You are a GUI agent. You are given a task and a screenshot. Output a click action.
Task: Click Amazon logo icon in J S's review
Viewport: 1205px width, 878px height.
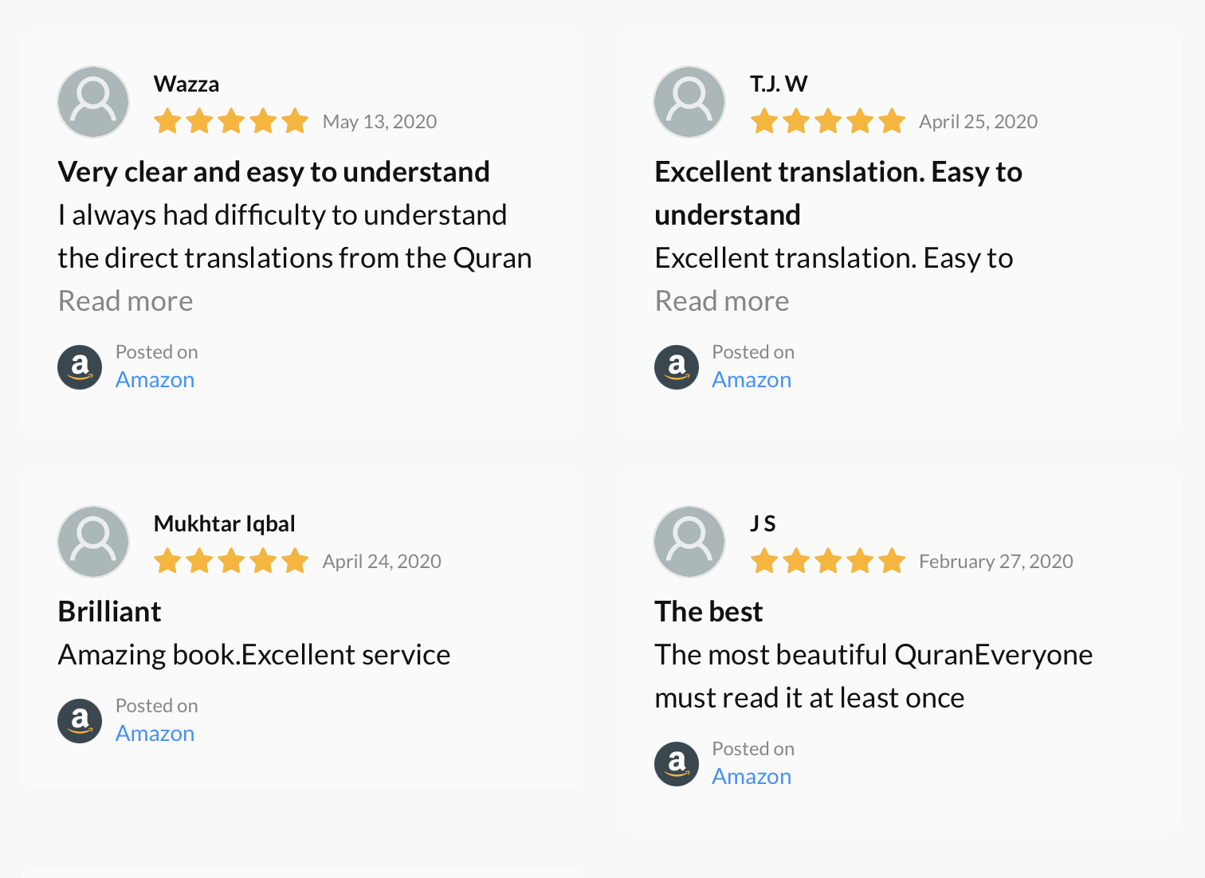point(677,764)
